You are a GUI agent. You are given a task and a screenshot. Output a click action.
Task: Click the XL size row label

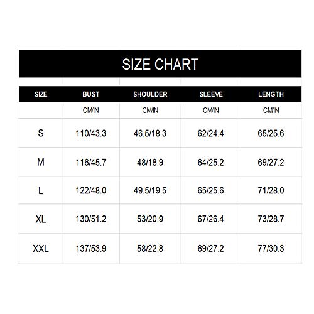point(41,219)
